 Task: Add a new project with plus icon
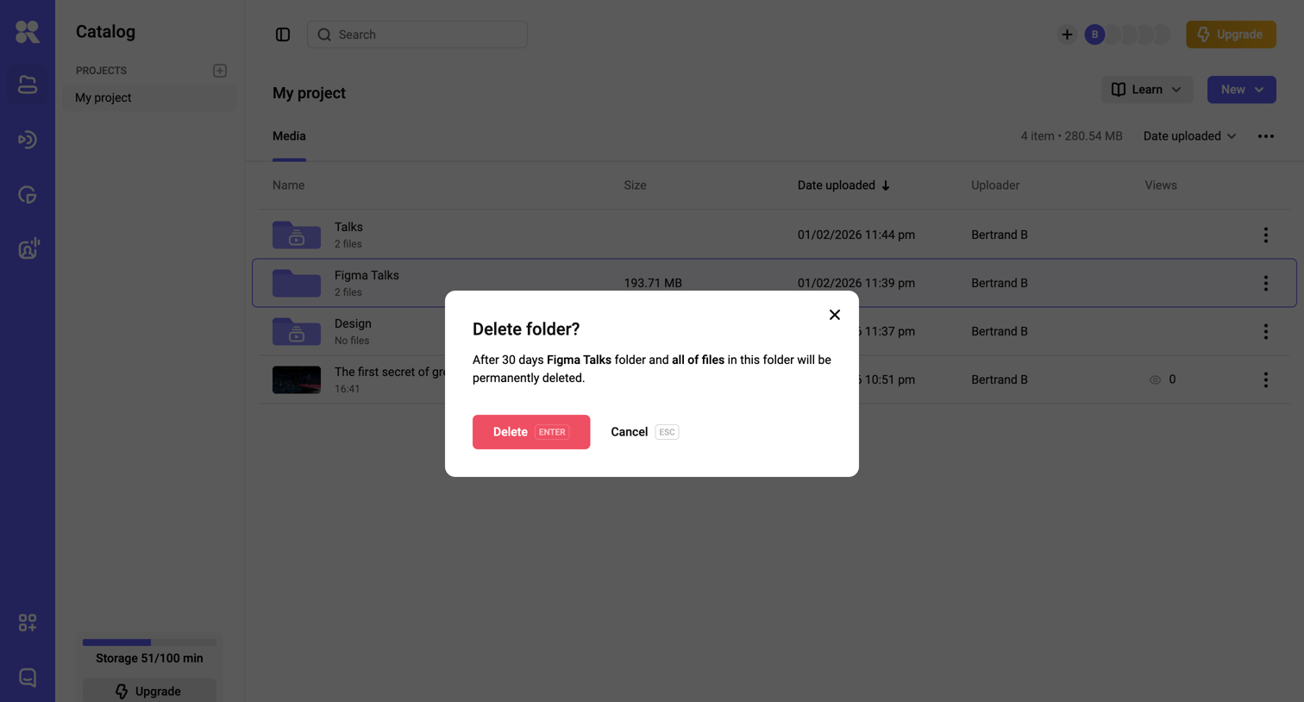pyautogui.click(x=220, y=71)
